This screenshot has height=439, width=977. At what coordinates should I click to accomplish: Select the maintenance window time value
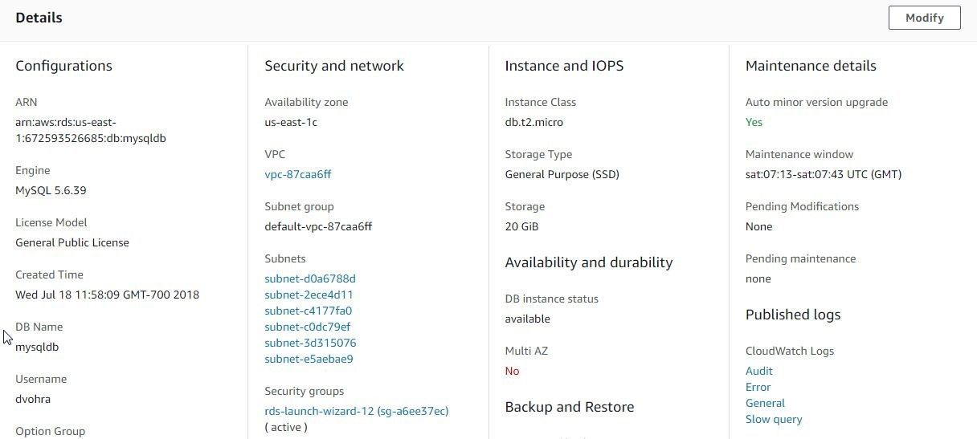(824, 174)
